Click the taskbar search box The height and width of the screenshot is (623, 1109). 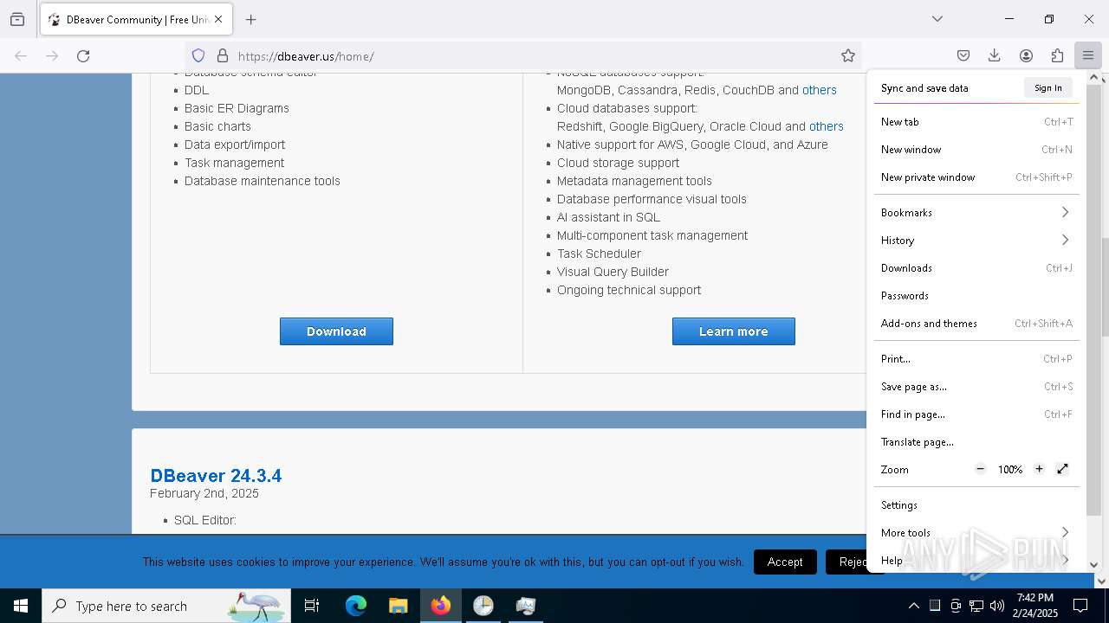coord(166,606)
